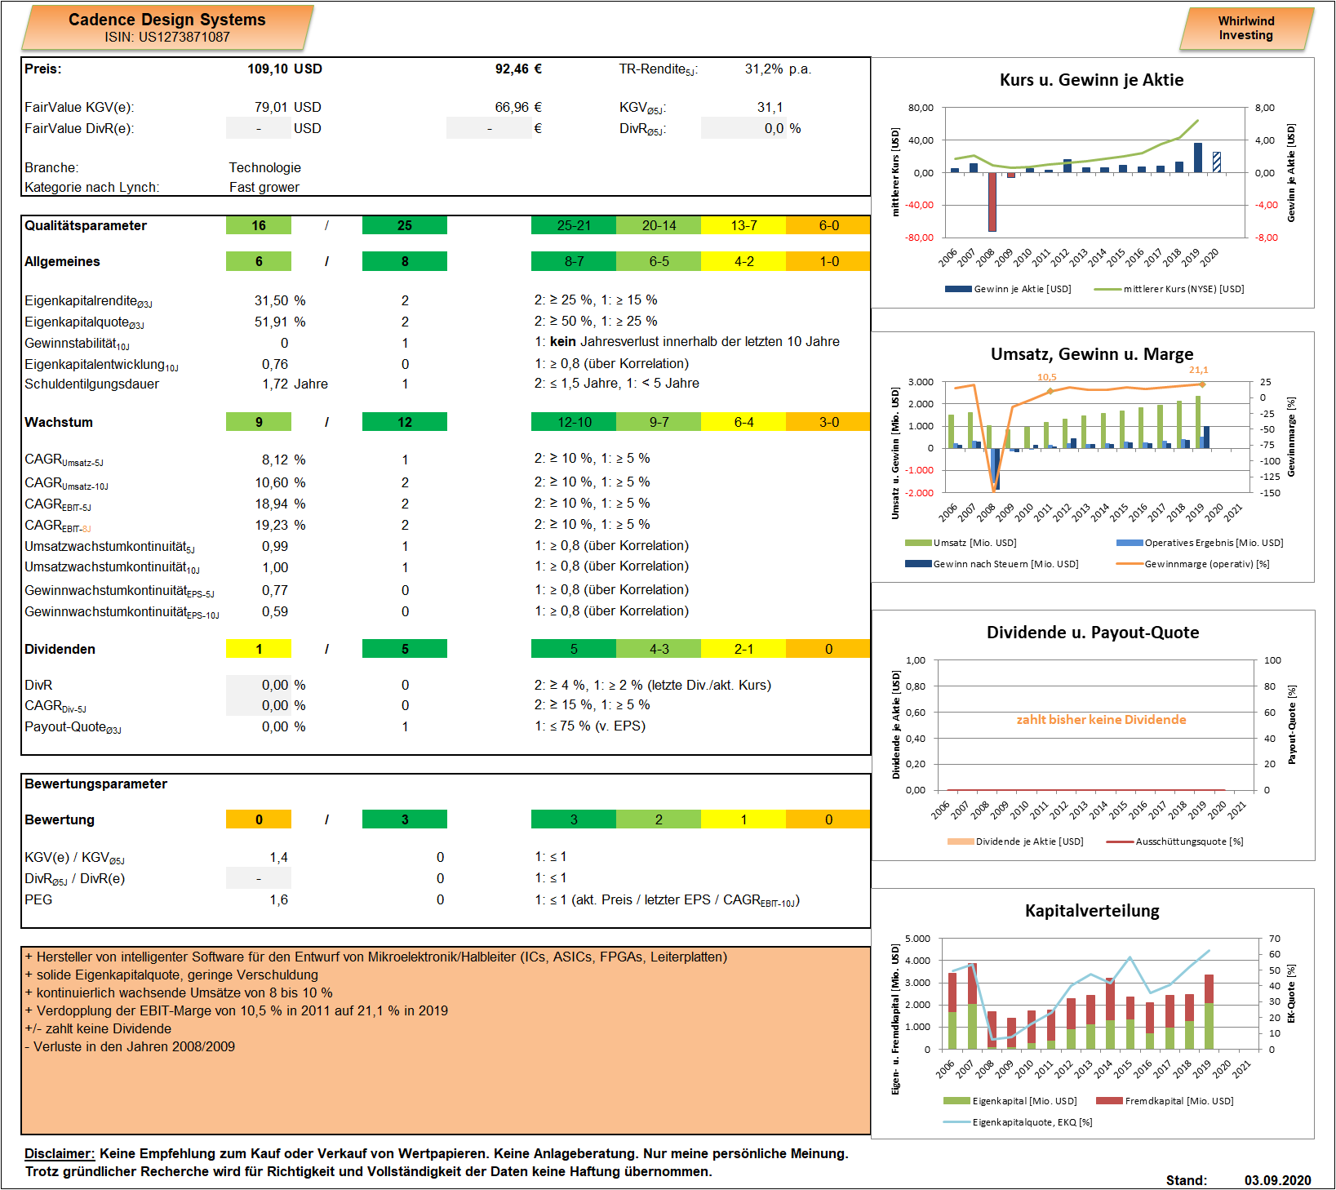Click the Wachstum maximum cell 12

(x=405, y=422)
